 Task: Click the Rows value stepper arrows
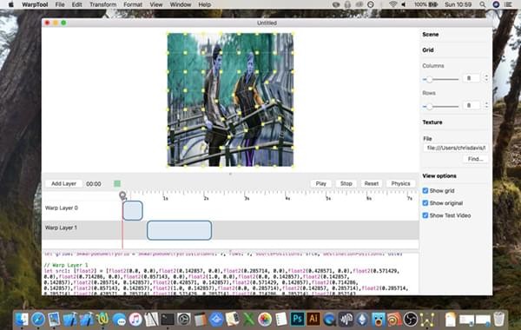[486, 105]
